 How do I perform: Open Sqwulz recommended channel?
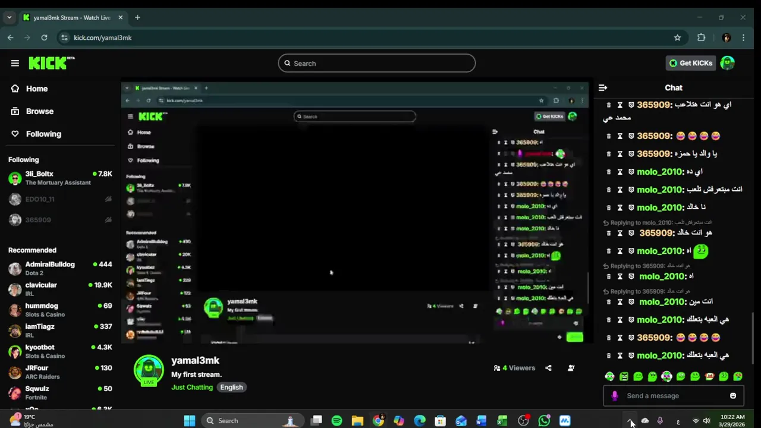point(60,393)
